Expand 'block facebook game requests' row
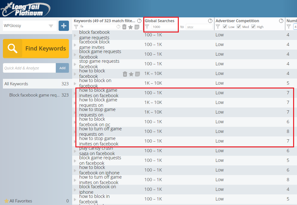The image size is (297, 205). [x=75, y=35]
